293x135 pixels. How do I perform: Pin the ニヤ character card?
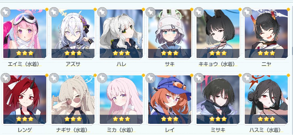pos(247,12)
